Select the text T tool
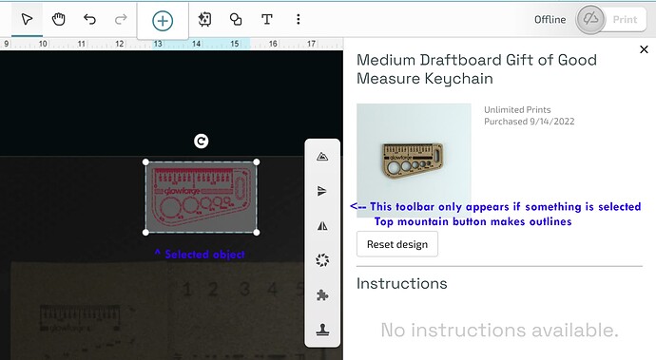 (267, 19)
